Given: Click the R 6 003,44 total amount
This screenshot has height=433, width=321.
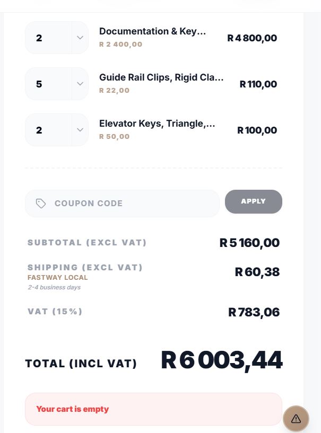Looking at the screenshot, I should [x=222, y=361].
